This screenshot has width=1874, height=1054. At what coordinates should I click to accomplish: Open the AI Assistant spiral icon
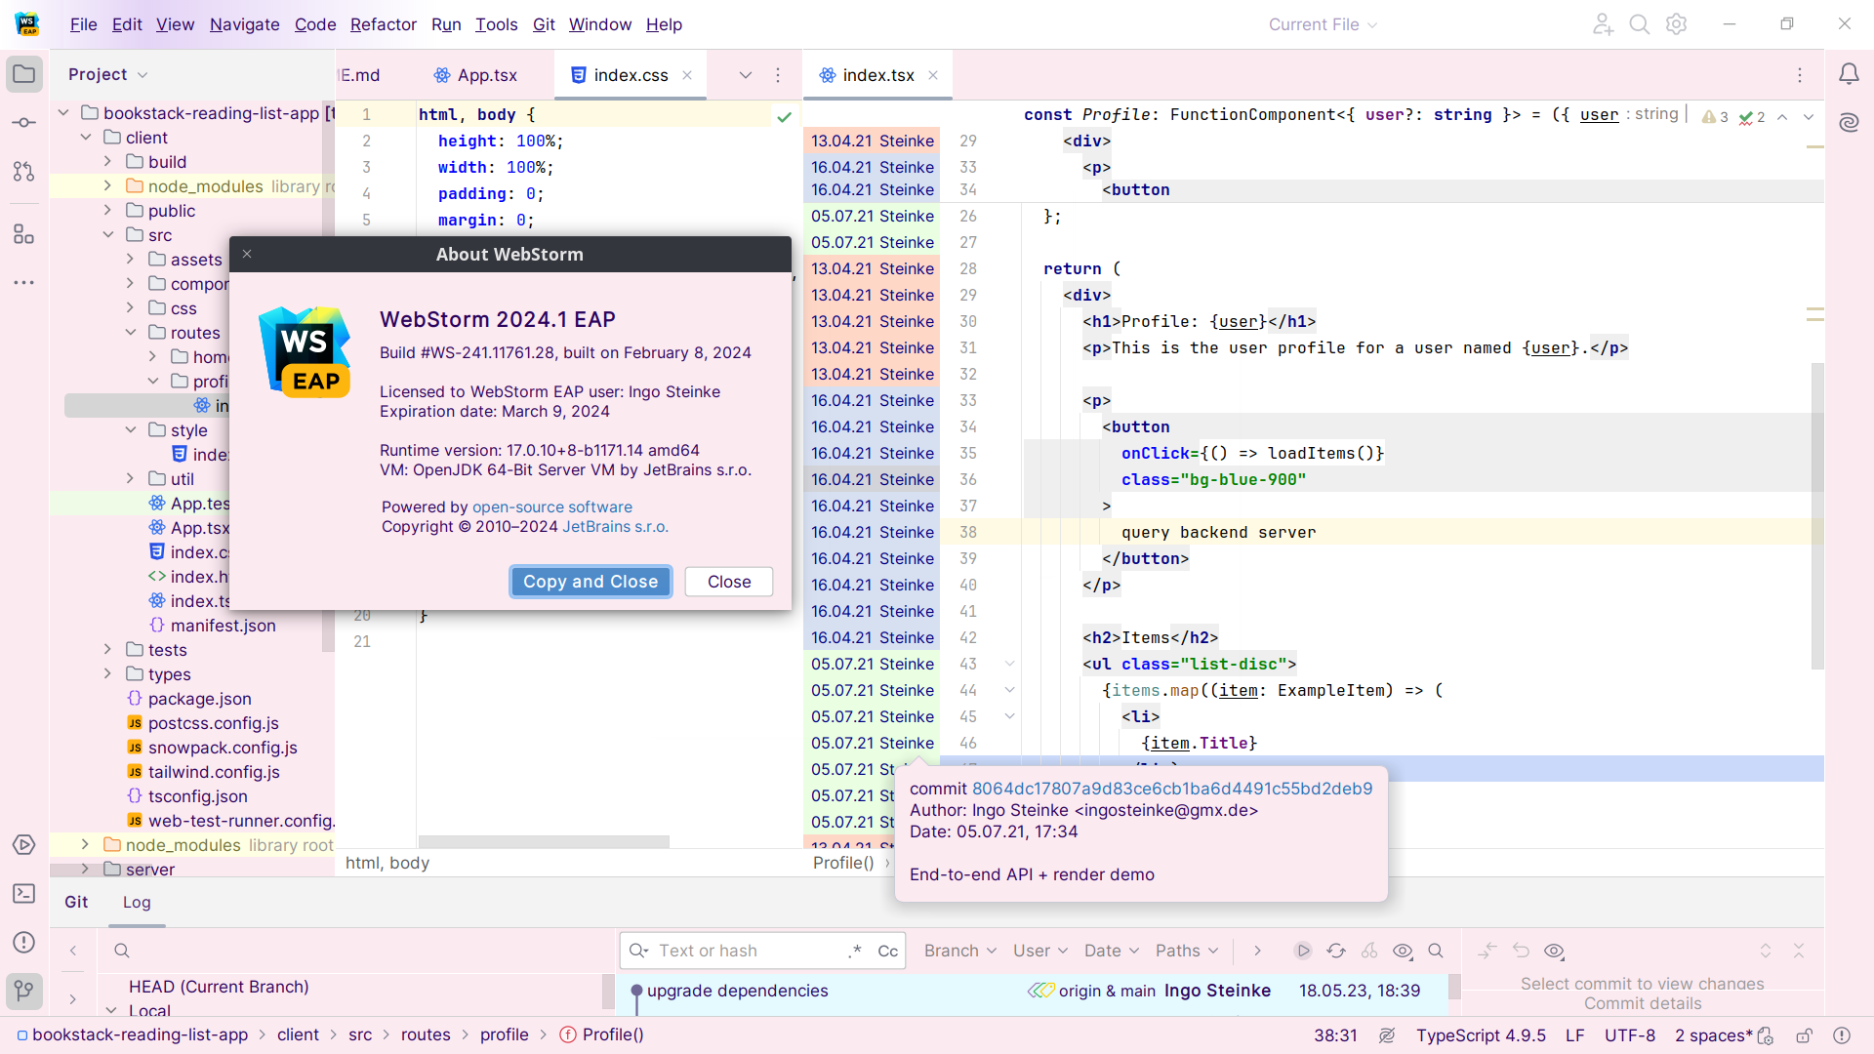pyautogui.click(x=1849, y=123)
